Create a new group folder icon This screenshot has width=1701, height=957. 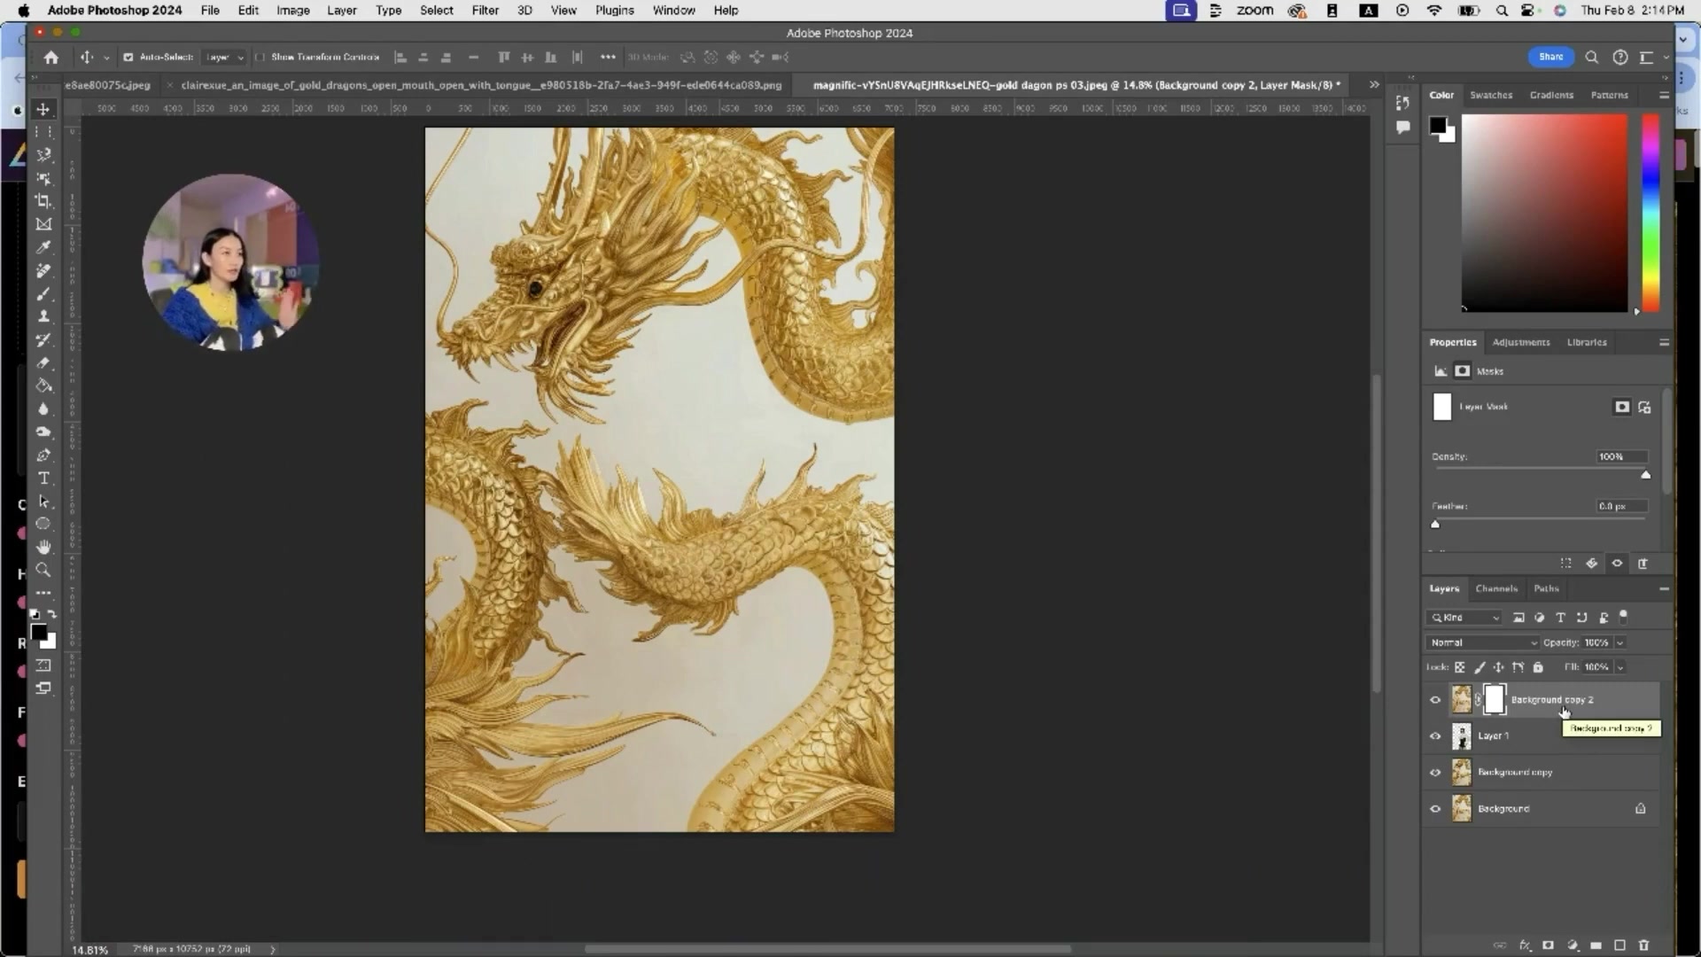coord(1596,945)
